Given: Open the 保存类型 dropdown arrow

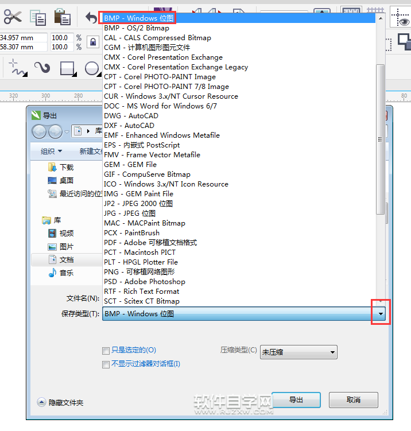Looking at the screenshot, I should tap(381, 314).
